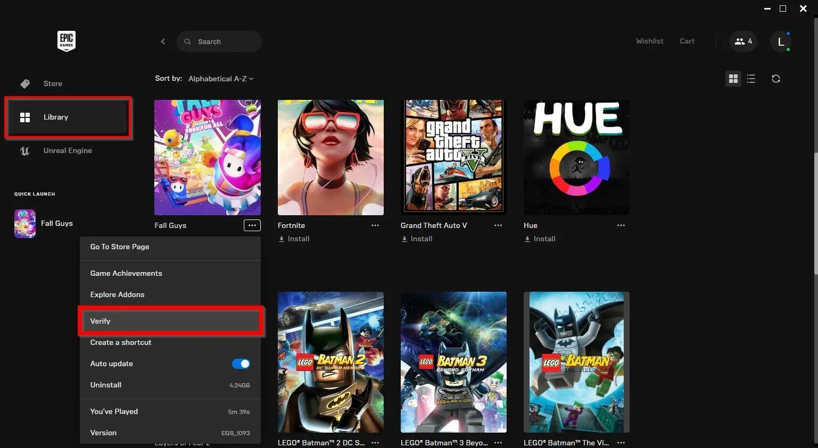Expand the Alphabetical A-Z sort dropdown
818x448 pixels.
(221, 79)
